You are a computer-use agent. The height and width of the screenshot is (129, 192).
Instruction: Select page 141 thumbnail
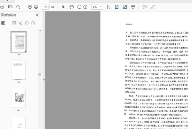(19, 98)
